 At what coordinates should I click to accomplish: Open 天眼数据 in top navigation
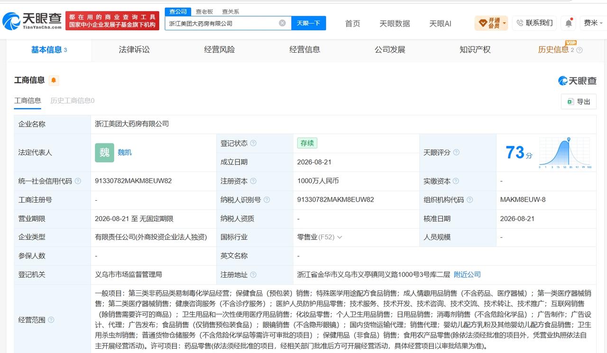tap(395, 23)
